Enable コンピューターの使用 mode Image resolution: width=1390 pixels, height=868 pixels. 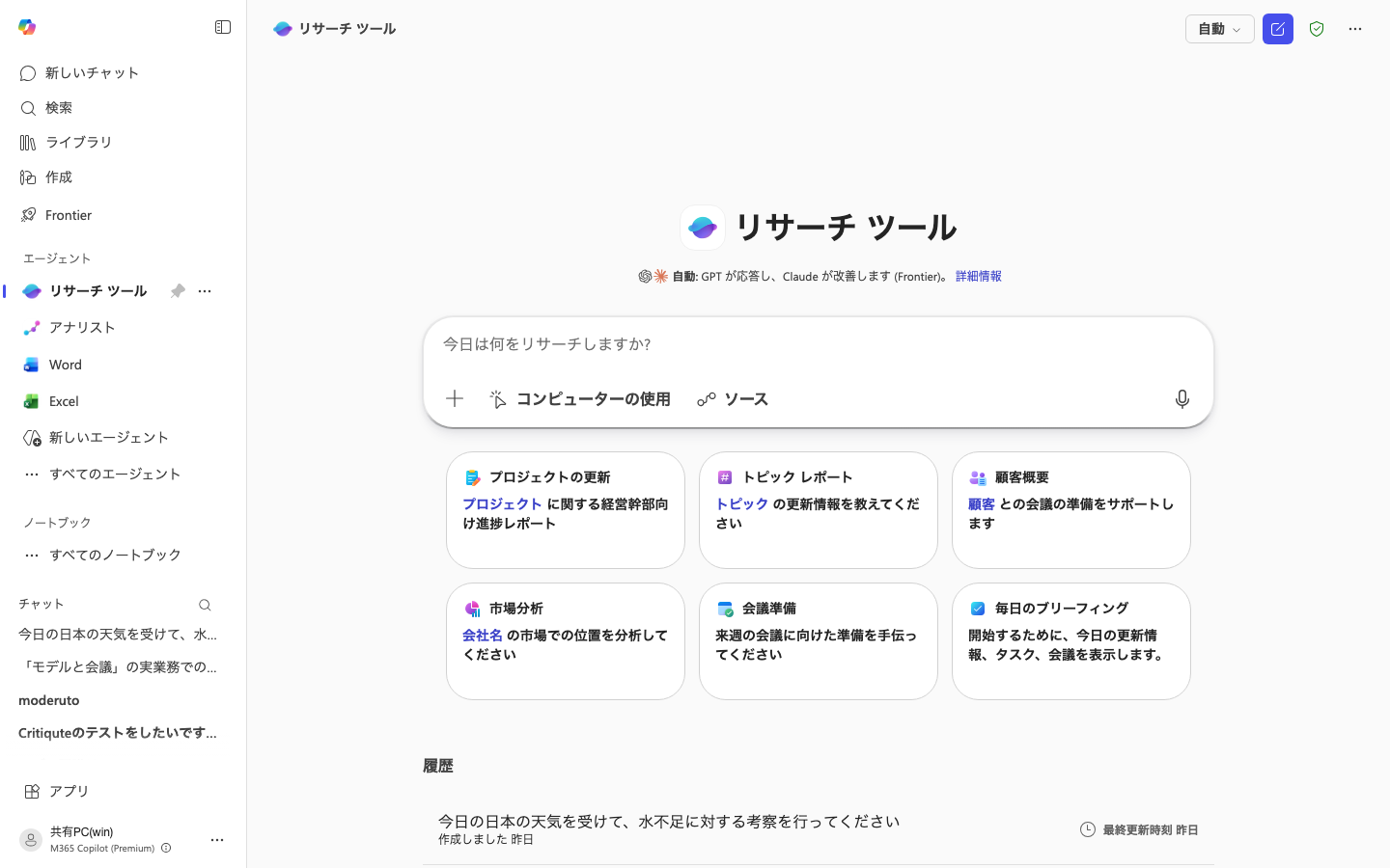(x=580, y=398)
